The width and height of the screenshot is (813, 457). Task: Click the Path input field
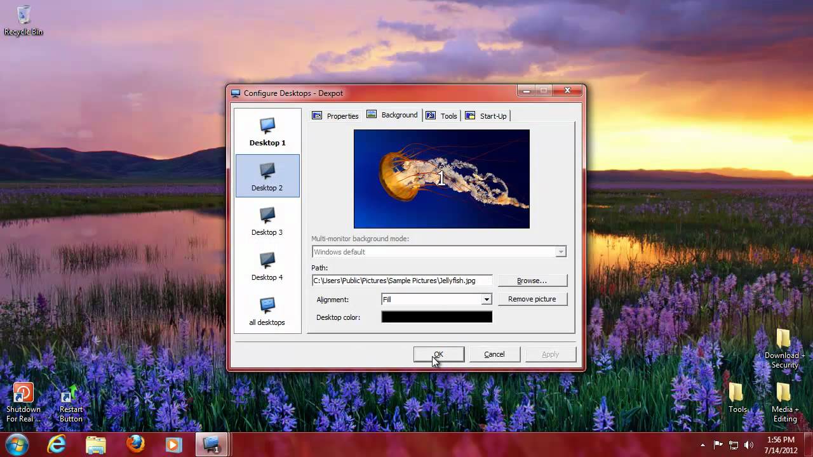pyautogui.click(x=402, y=281)
